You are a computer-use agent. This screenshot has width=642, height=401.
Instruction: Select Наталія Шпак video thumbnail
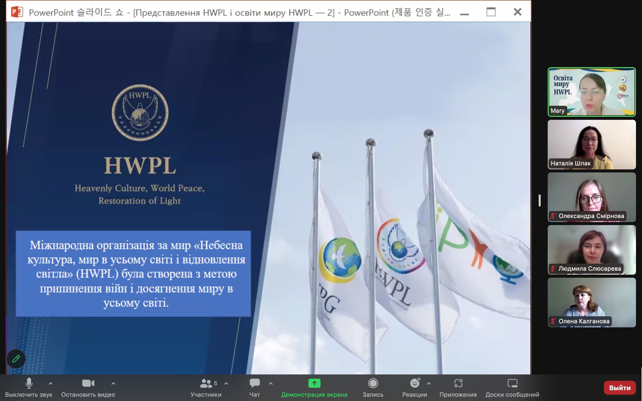[x=592, y=145]
